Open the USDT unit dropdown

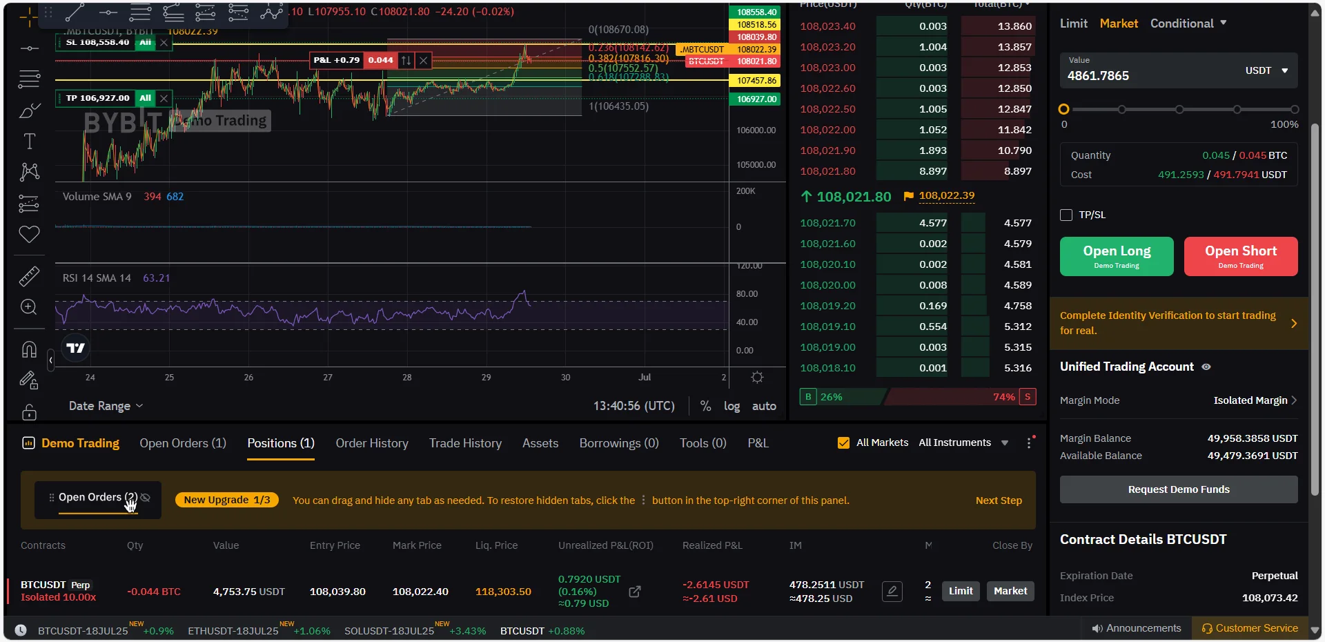tap(1266, 70)
